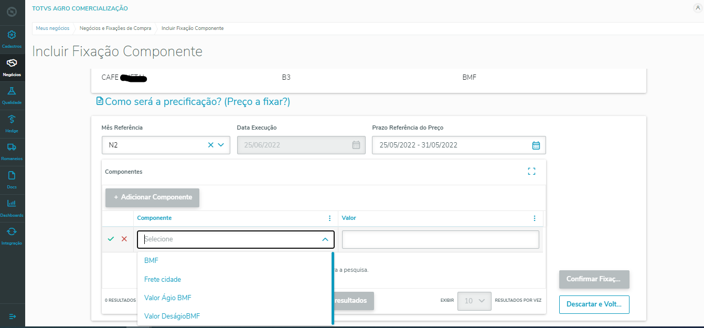Click Como será a precificação heading
704x328 pixels.
click(197, 102)
